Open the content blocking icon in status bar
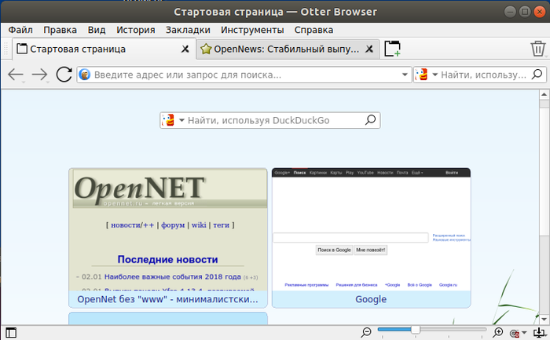 coord(515,333)
